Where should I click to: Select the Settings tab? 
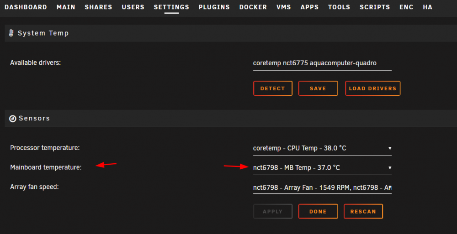pos(171,7)
